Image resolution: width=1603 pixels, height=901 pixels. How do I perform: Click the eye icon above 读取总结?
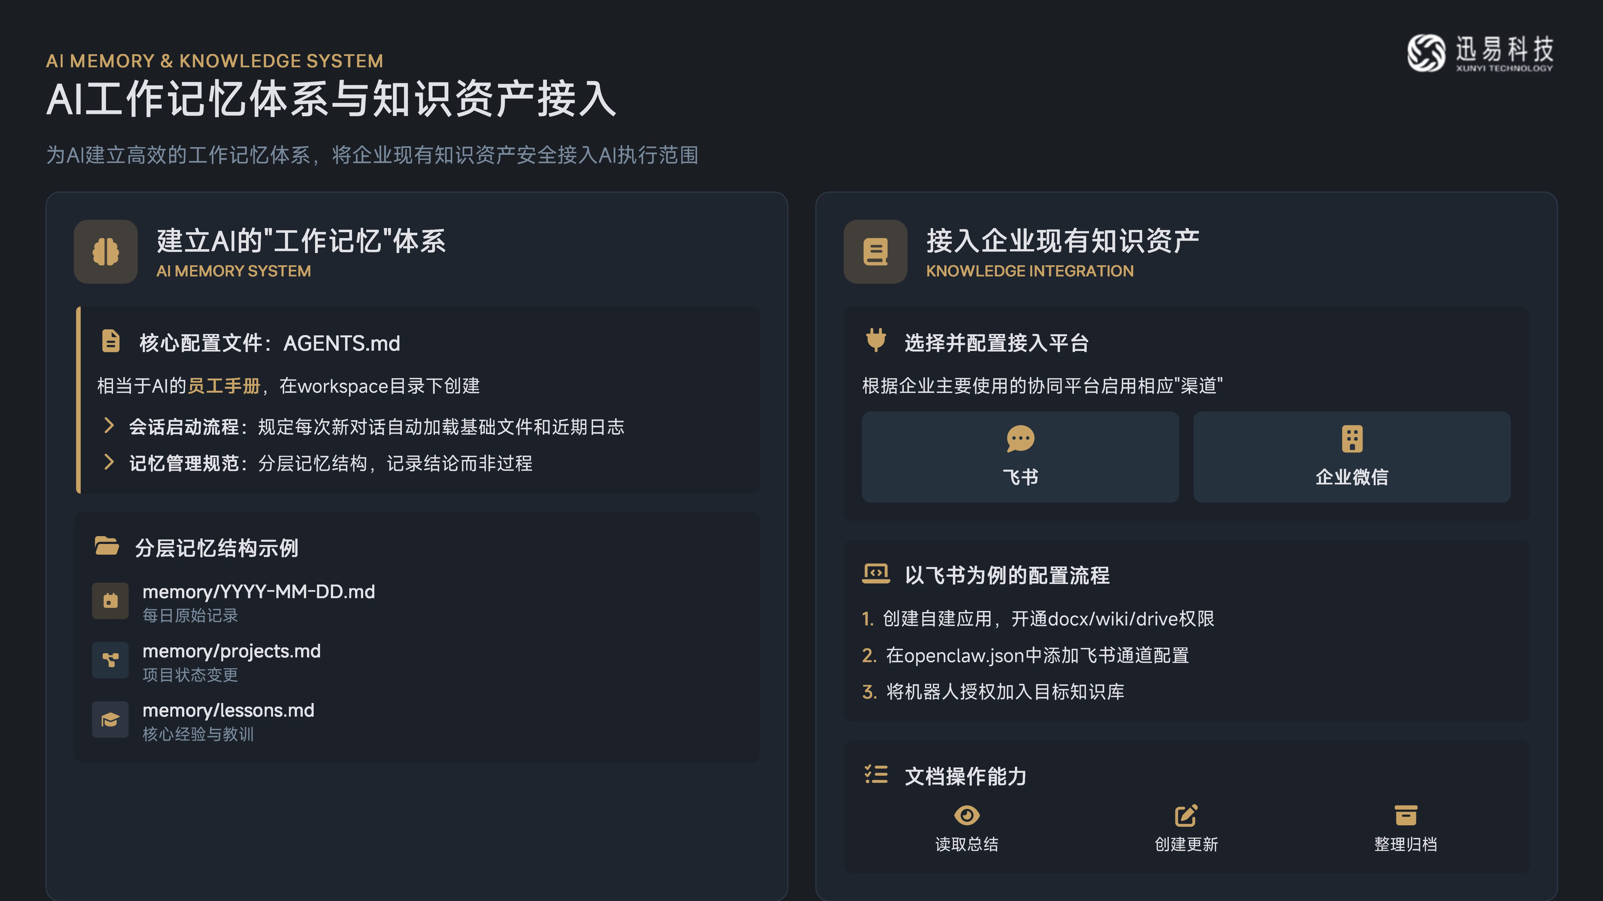tap(967, 815)
